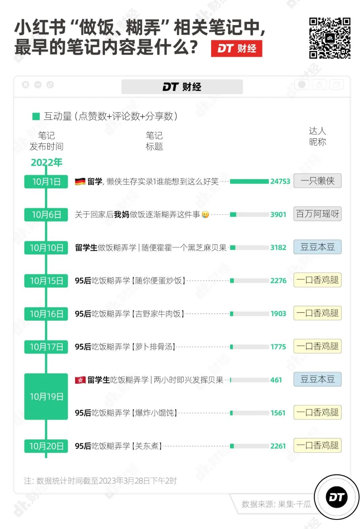
Task: Open note titled 95后吃饭糊弄学【关东煮】
Action: (118, 446)
